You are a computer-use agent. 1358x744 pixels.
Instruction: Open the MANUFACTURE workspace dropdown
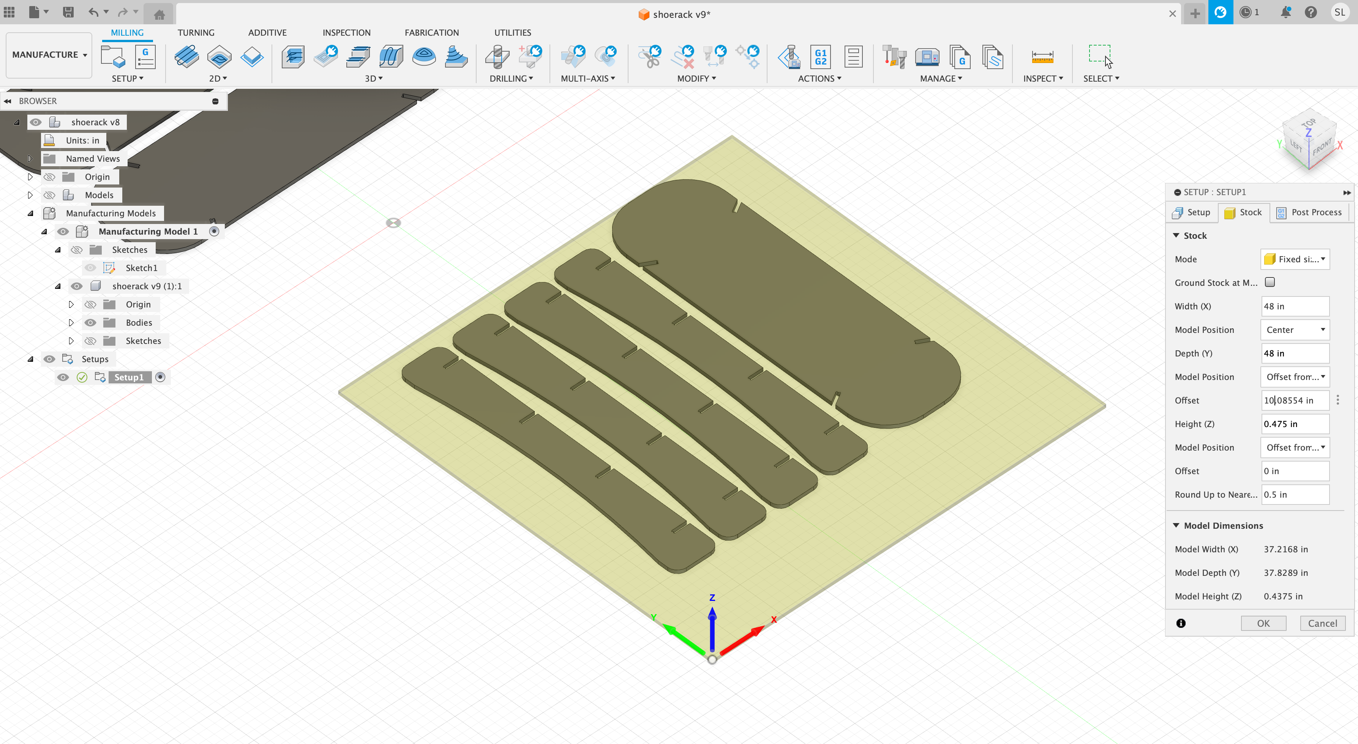[x=49, y=55]
